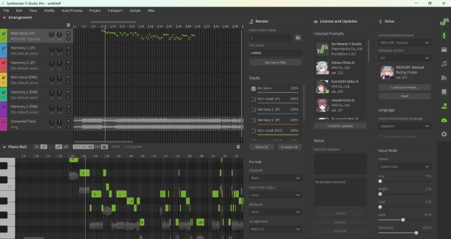Adjust the Dark vocal mode slider
This screenshot has height=239, width=451.
(x=403, y=220)
